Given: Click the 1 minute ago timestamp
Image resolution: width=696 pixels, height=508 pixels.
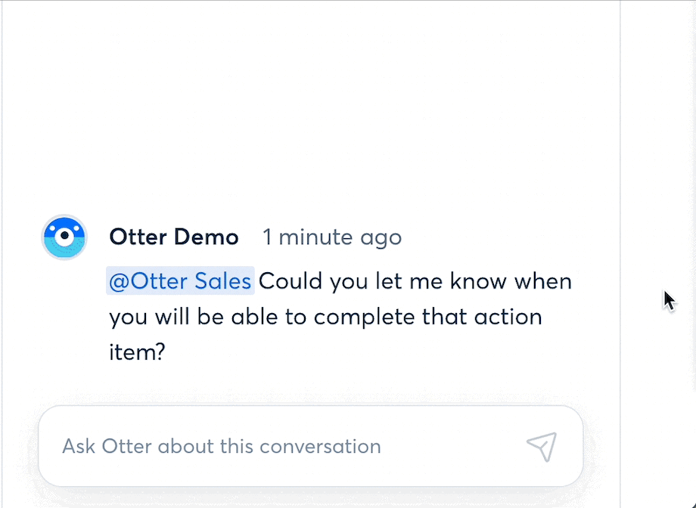Looking at the screenshot, I should click(x=332, y=237).
